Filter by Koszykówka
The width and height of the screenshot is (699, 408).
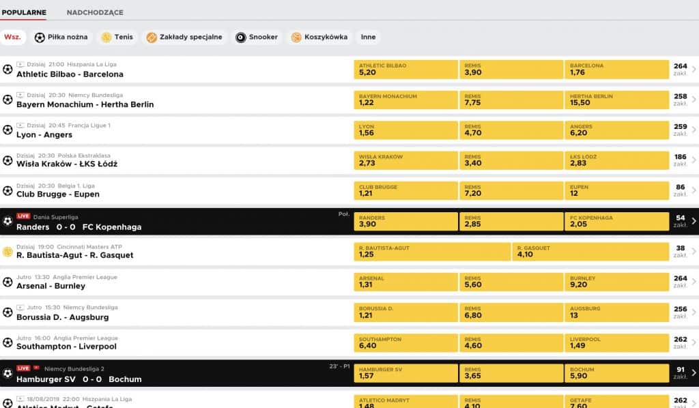point(319,37)
